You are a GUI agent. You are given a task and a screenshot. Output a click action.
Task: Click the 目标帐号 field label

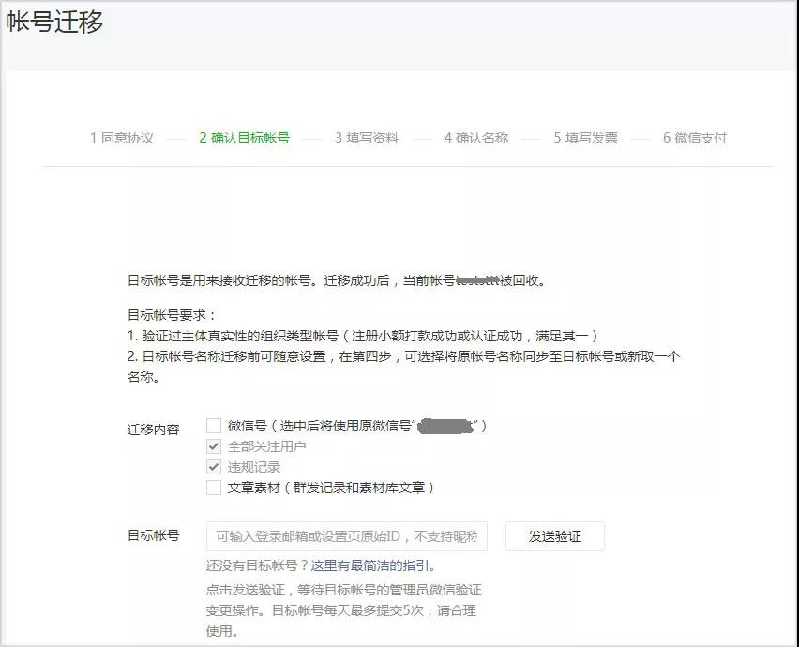tap(154, 536)
